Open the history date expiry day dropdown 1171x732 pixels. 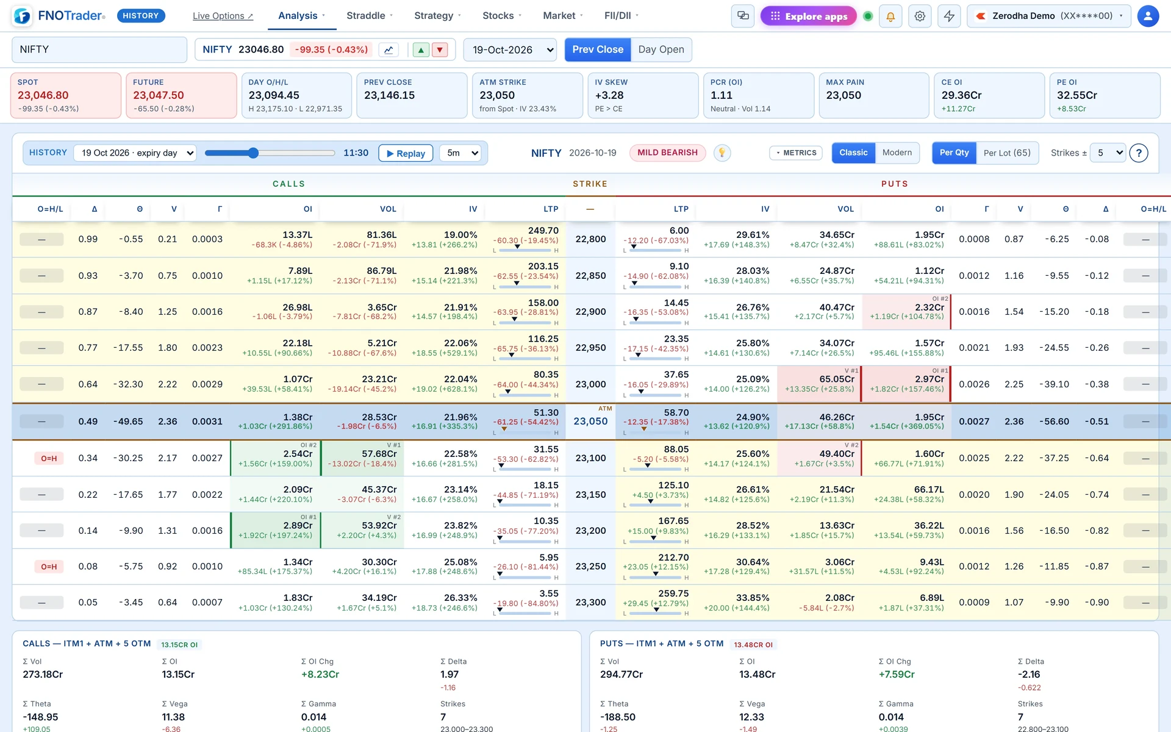(x=135, y=152)
